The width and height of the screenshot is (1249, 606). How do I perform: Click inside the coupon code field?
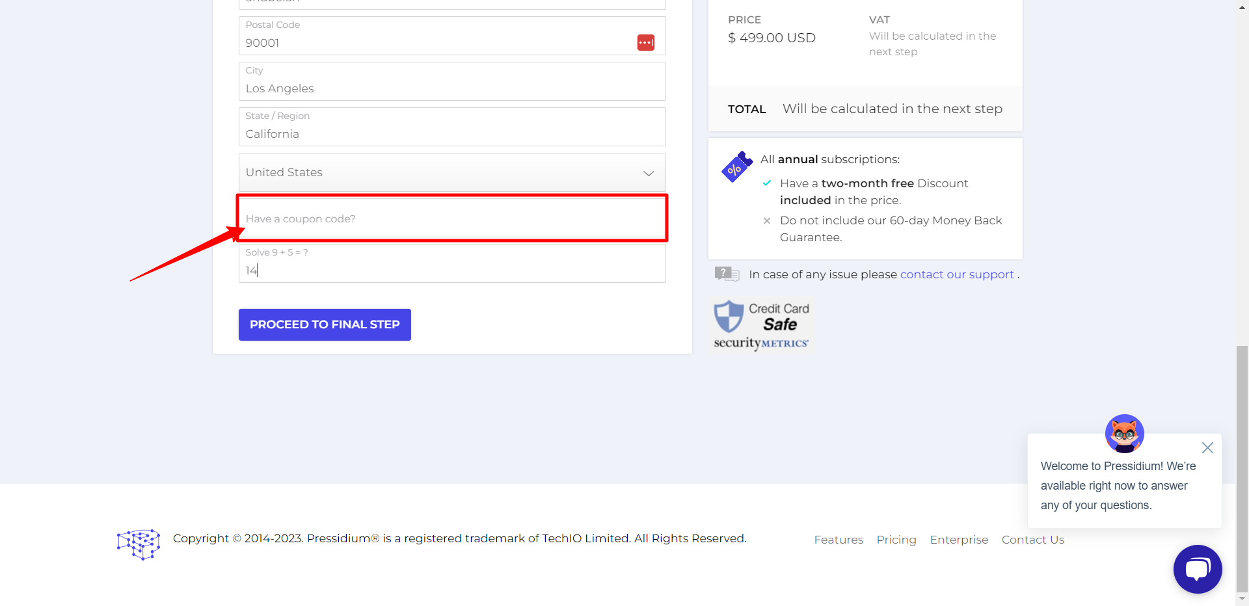point(451,218)
